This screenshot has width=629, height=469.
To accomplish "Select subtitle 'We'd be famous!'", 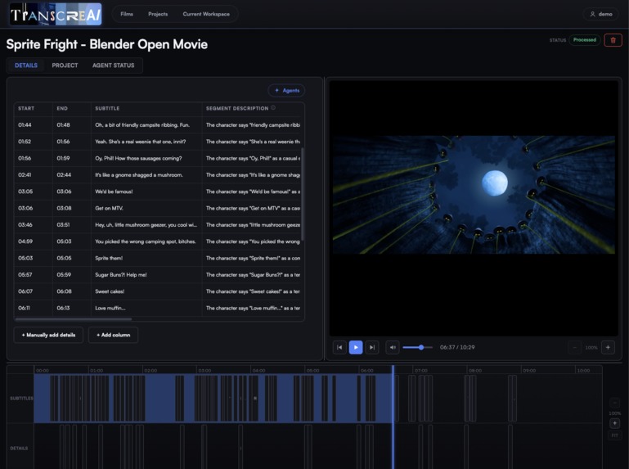I will pos(114,192).
